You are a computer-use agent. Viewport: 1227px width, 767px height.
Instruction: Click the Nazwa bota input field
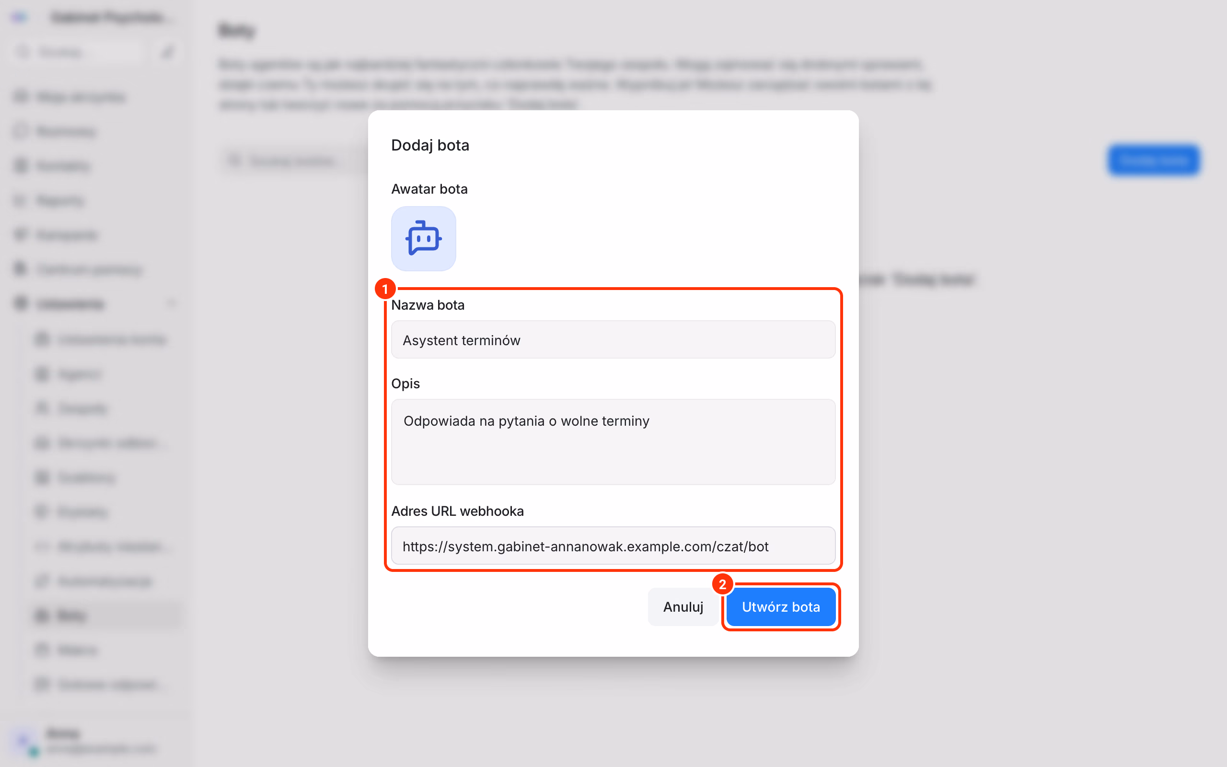[x=613, y=340]
